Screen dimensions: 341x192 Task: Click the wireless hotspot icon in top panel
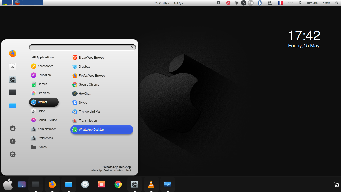tap(251, 3)
